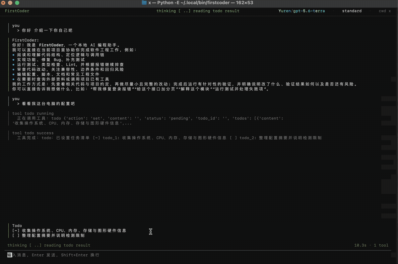The image size is (398, 264).
Task: Click the 'tool todo success' line
Action: coord(33,133)
